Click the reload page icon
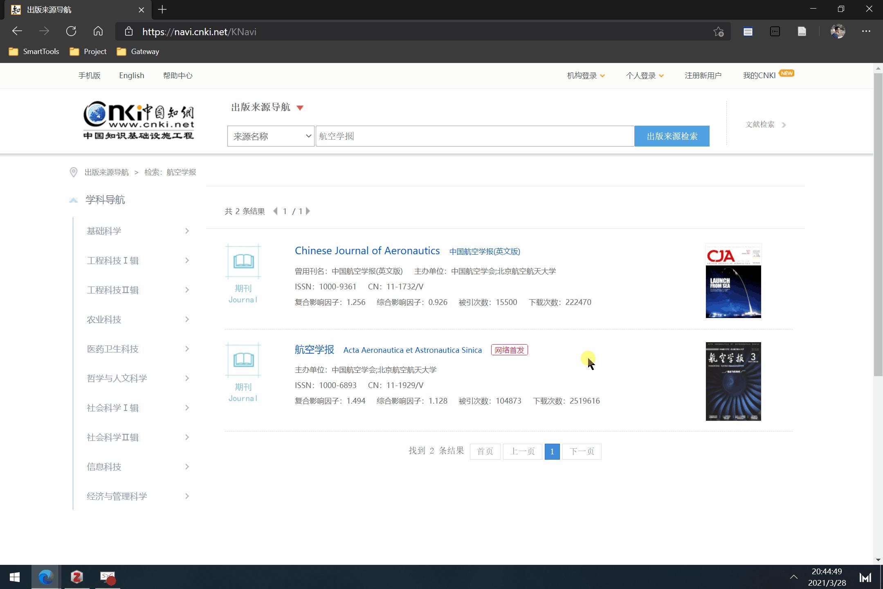This screenshot has height=589, width=883. (x=72, y=31)
